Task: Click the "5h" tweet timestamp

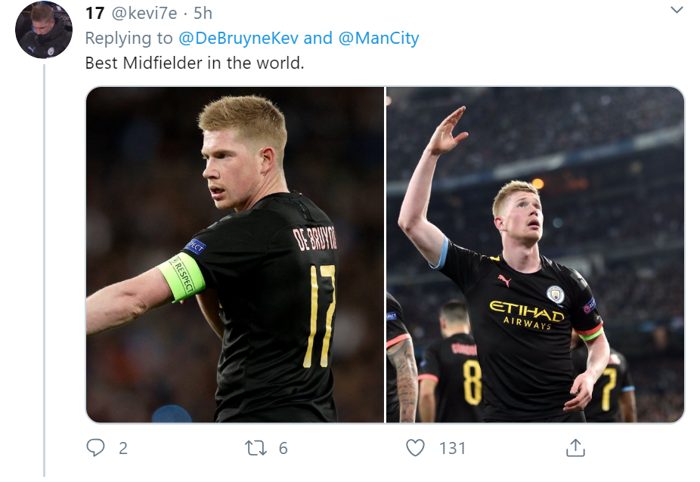Action: point(203,14)
